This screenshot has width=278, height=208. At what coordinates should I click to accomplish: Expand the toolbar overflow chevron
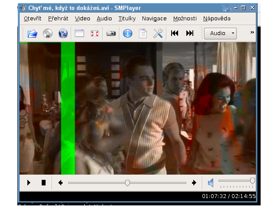tap(252, 32)
